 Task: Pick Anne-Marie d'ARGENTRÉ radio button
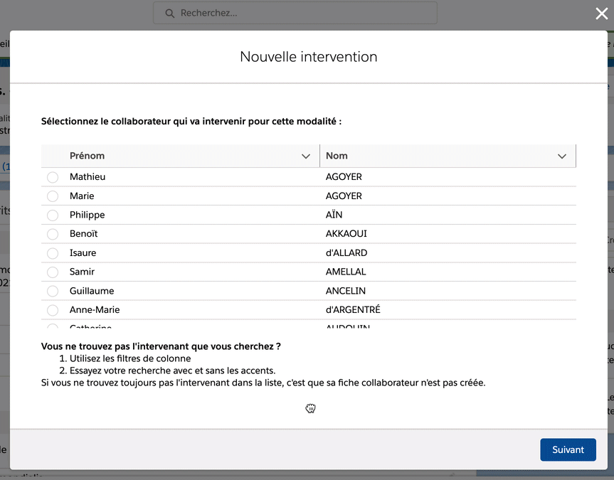(53, 310)
